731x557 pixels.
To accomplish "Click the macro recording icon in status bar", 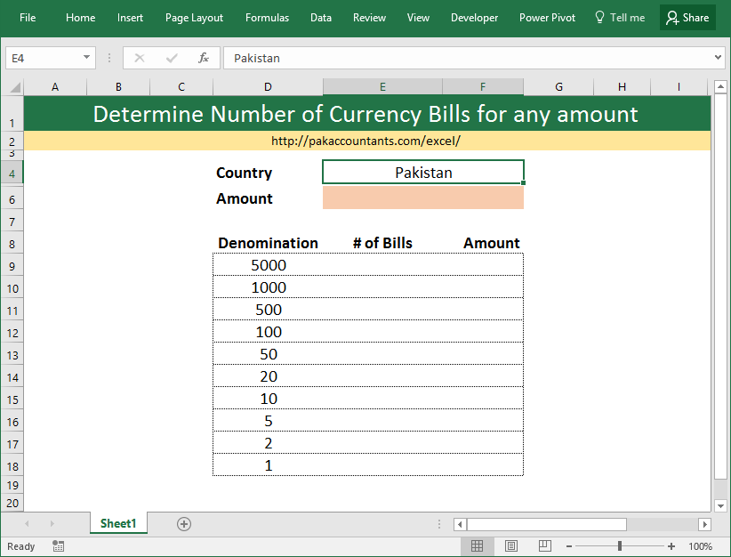I will pyautogui.click(x=59, y=545).
